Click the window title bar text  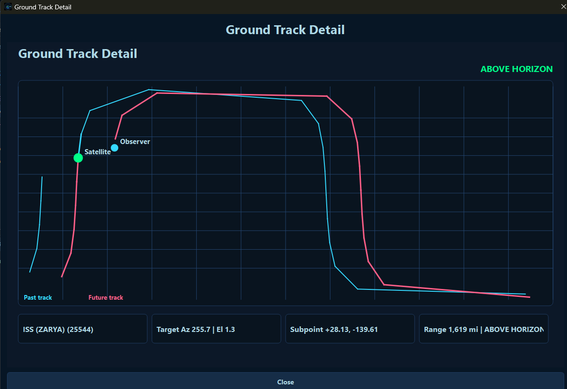(43, 7)
